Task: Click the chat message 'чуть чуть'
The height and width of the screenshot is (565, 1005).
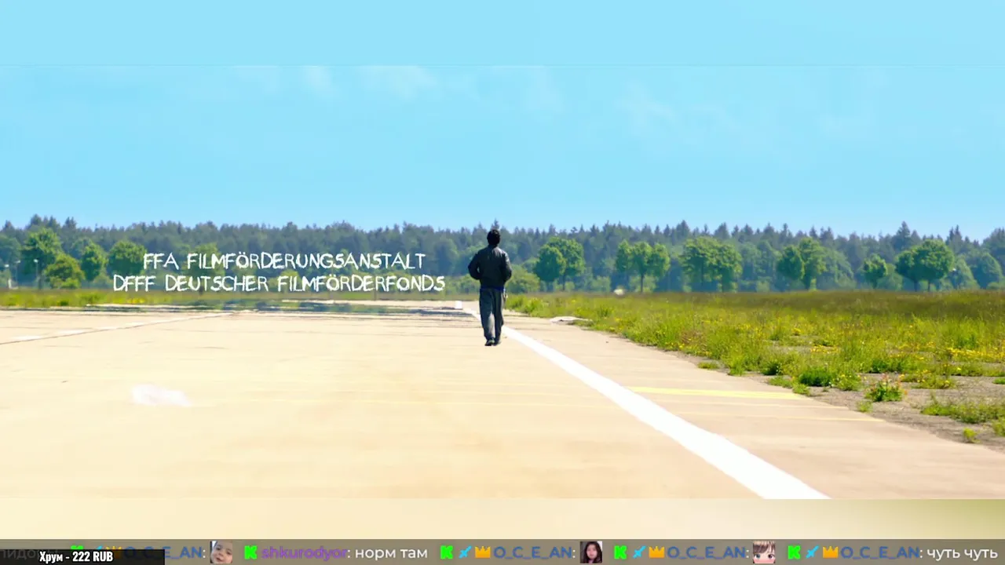Action: [962, 552]
